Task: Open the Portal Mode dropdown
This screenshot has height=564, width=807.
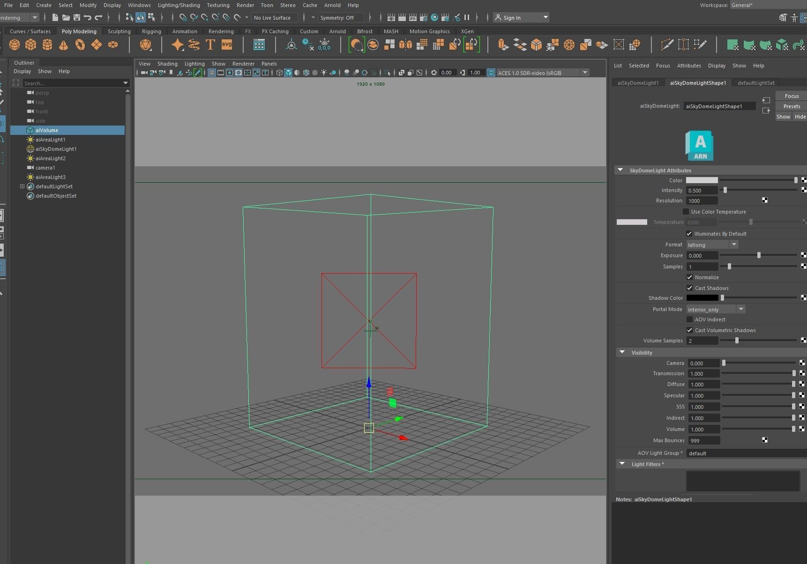Action: tap(716, 309)
